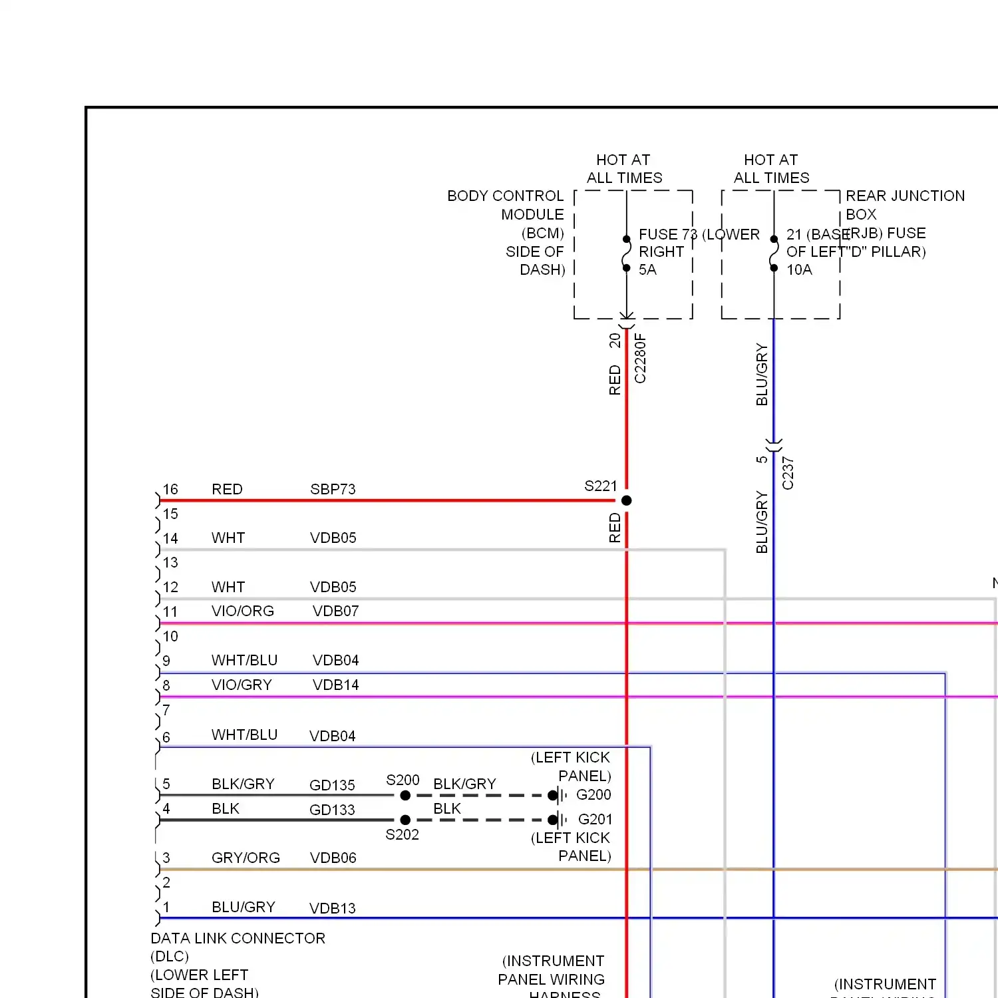Image resolution: width=998 pixels, height=998 pixels.
Task: Click the S202 splice dot
Action: 405,820
